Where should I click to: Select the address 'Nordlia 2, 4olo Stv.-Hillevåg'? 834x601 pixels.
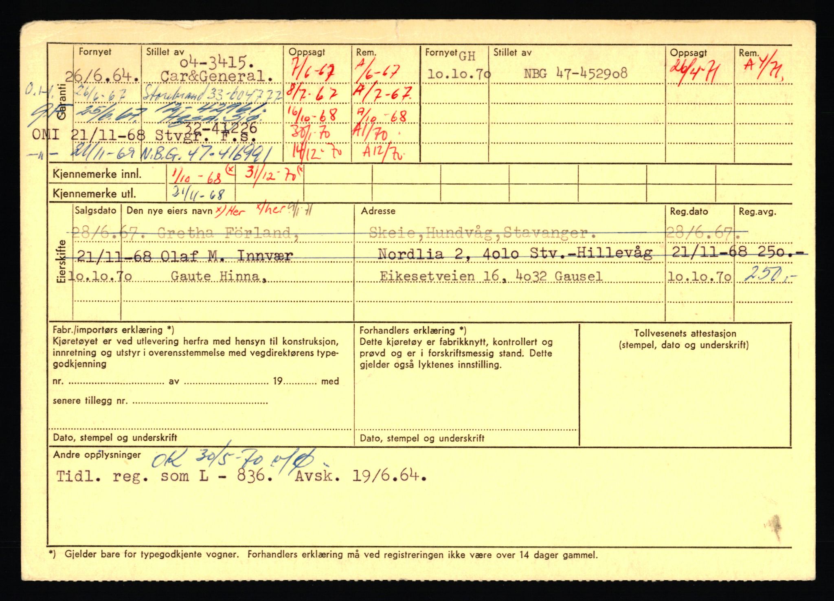point(515,254)
